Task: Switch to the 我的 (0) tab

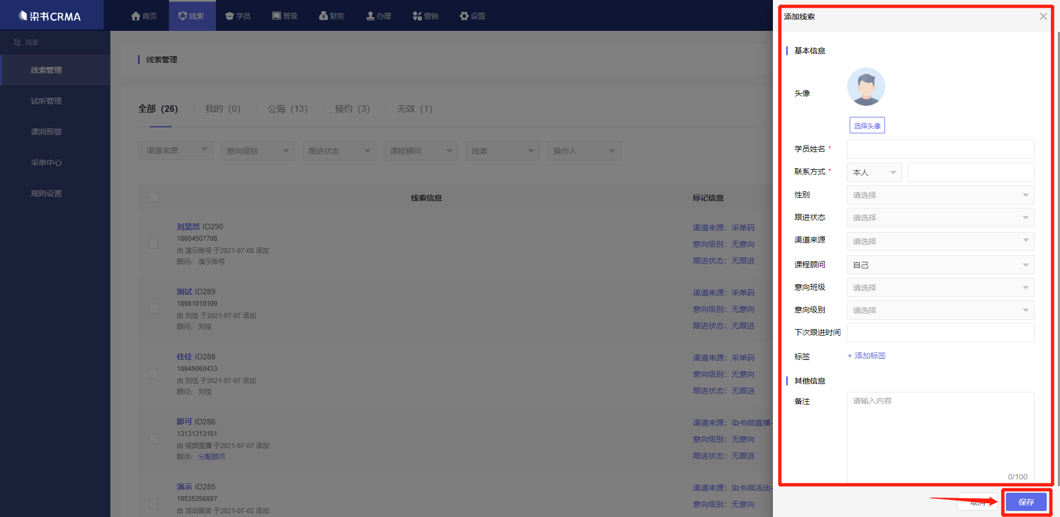Action: [222, 109]
